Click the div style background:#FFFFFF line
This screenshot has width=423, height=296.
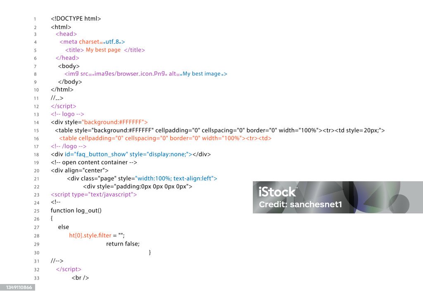click(x=99, y=122)
